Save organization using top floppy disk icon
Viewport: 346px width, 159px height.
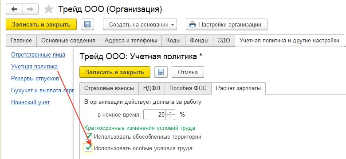87,24
